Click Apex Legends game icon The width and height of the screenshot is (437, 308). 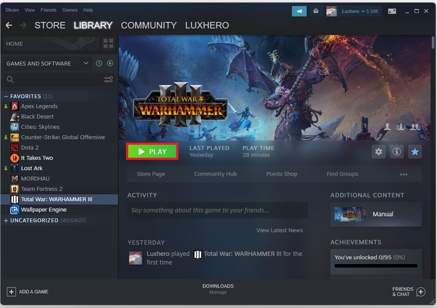click(x=15, y=106)
